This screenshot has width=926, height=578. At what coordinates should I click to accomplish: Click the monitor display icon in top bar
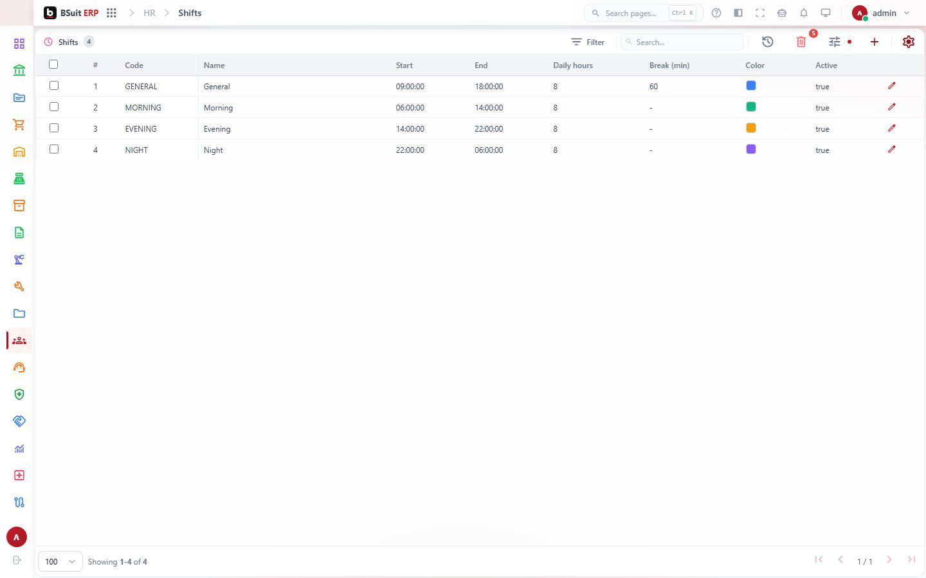[826, 13]
